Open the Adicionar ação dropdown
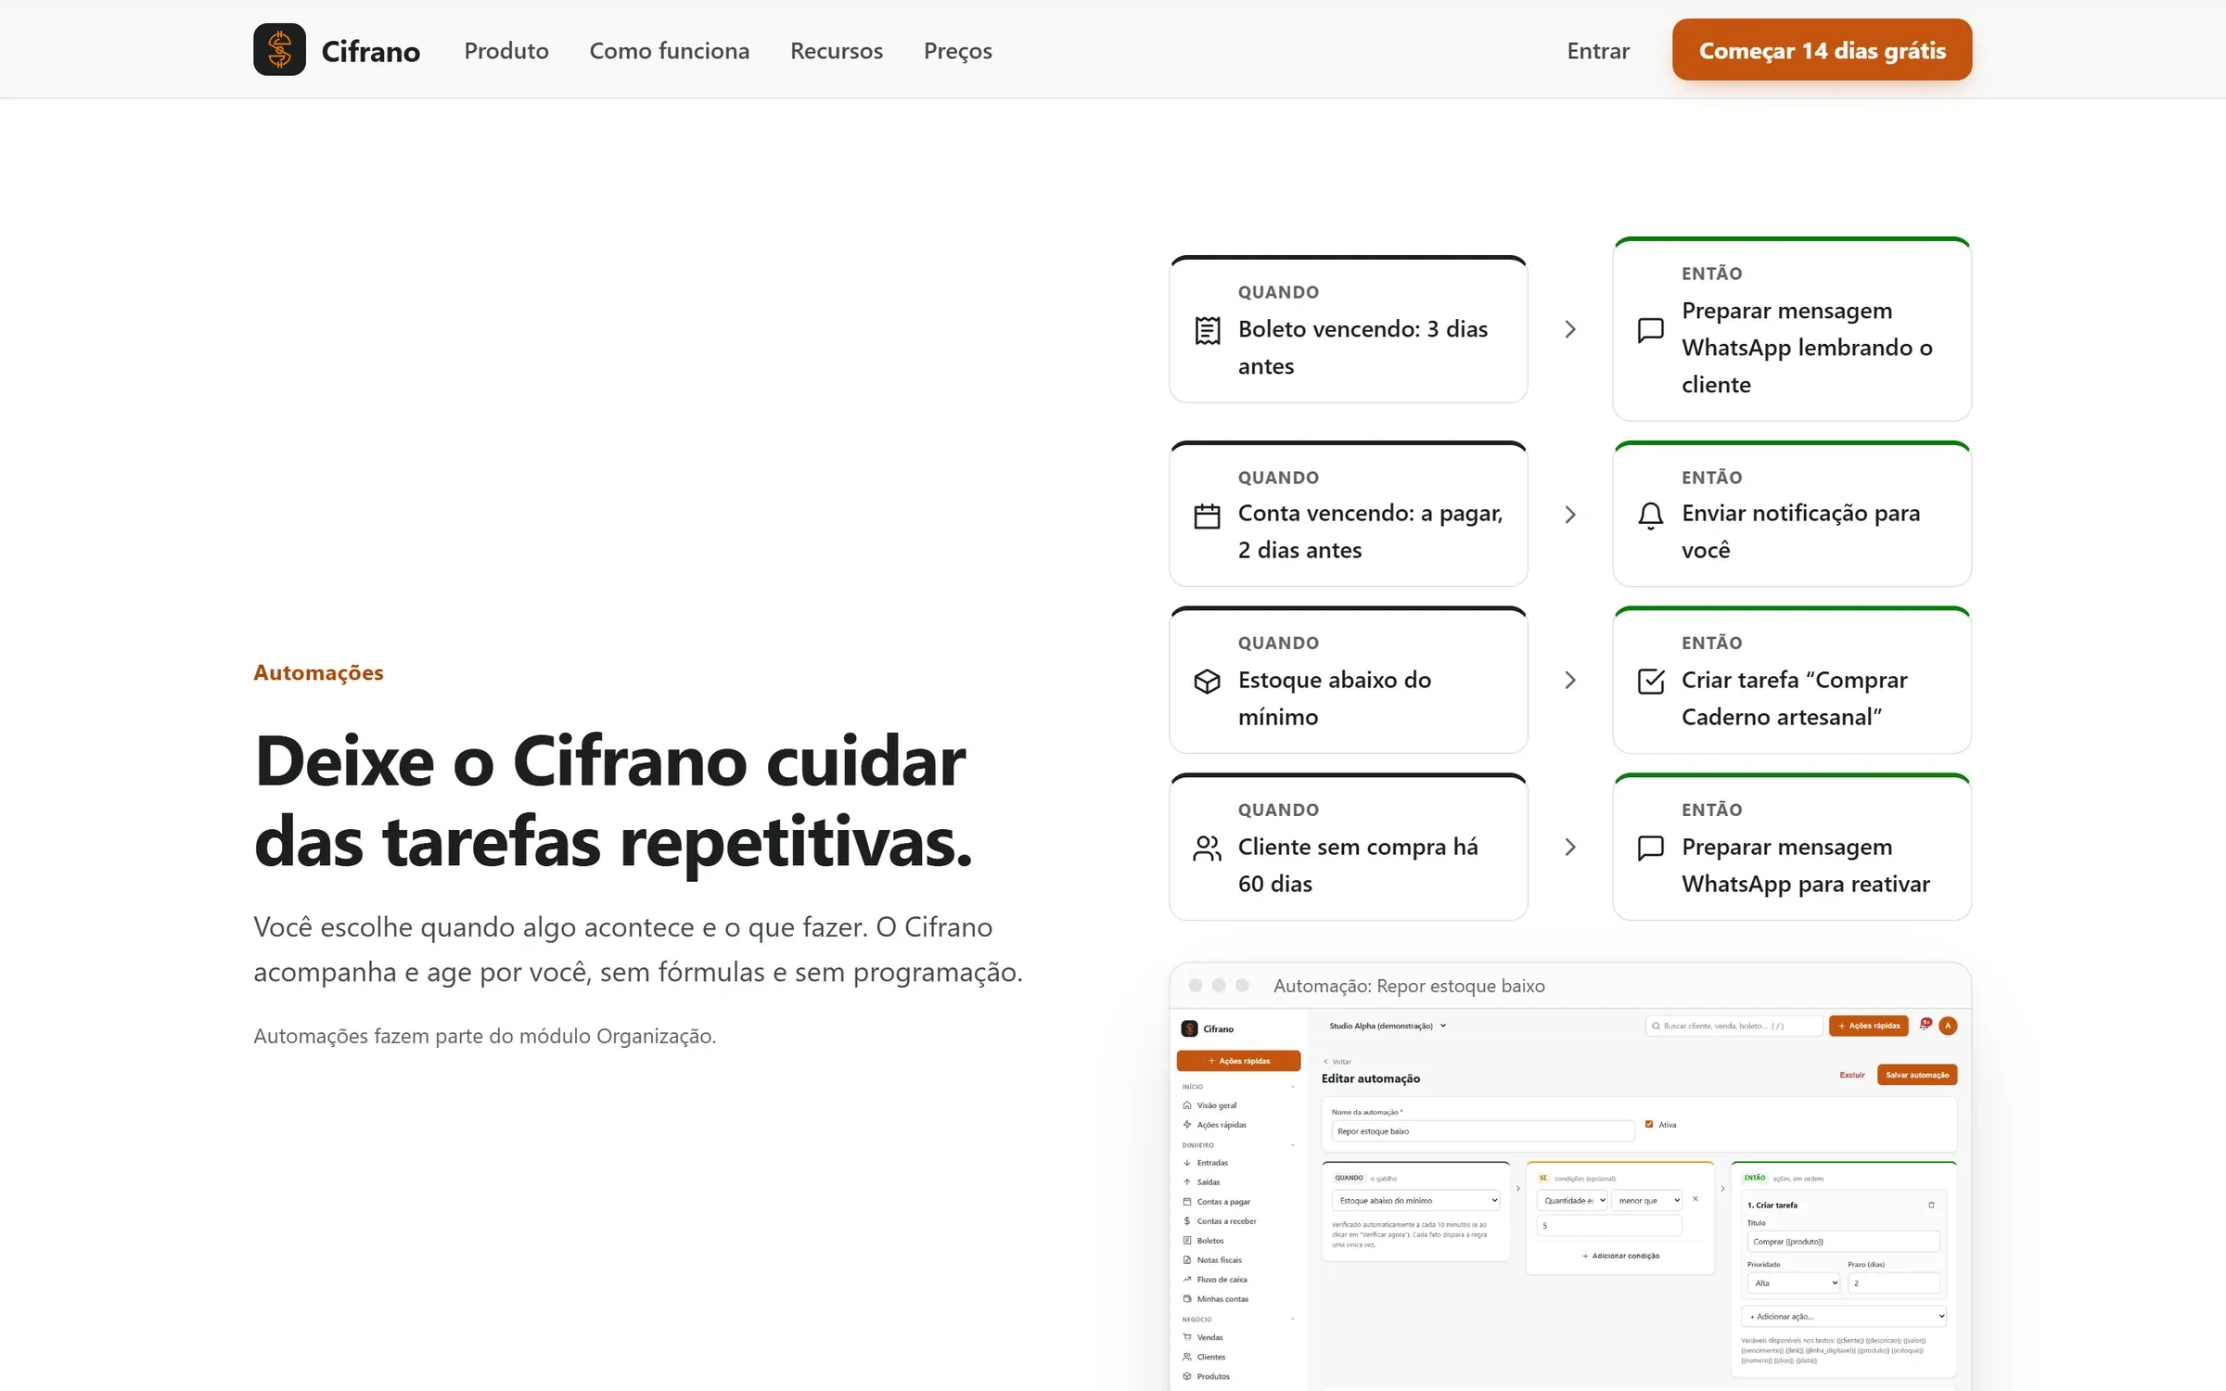2226x1391 pixels. click(x=1845, y=1317)
